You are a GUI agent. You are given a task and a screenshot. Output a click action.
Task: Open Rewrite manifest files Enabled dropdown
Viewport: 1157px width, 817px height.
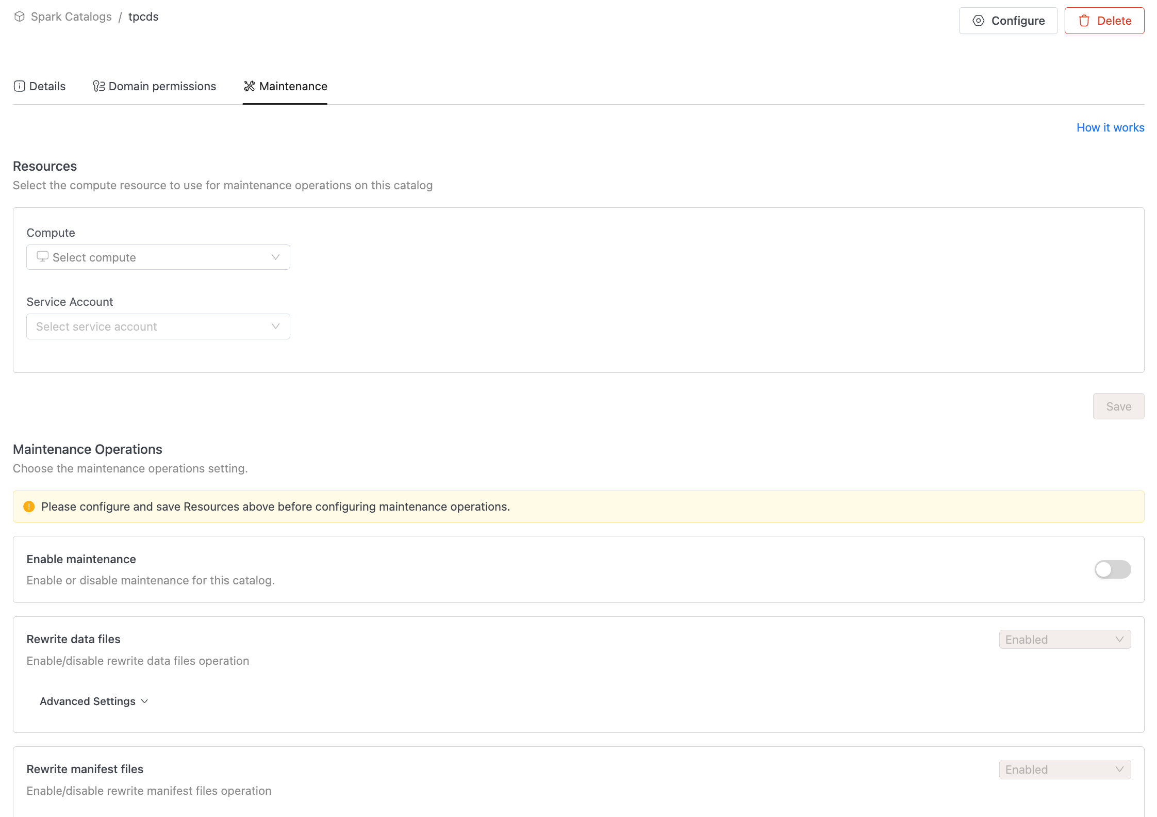[x=1064, y=770]
